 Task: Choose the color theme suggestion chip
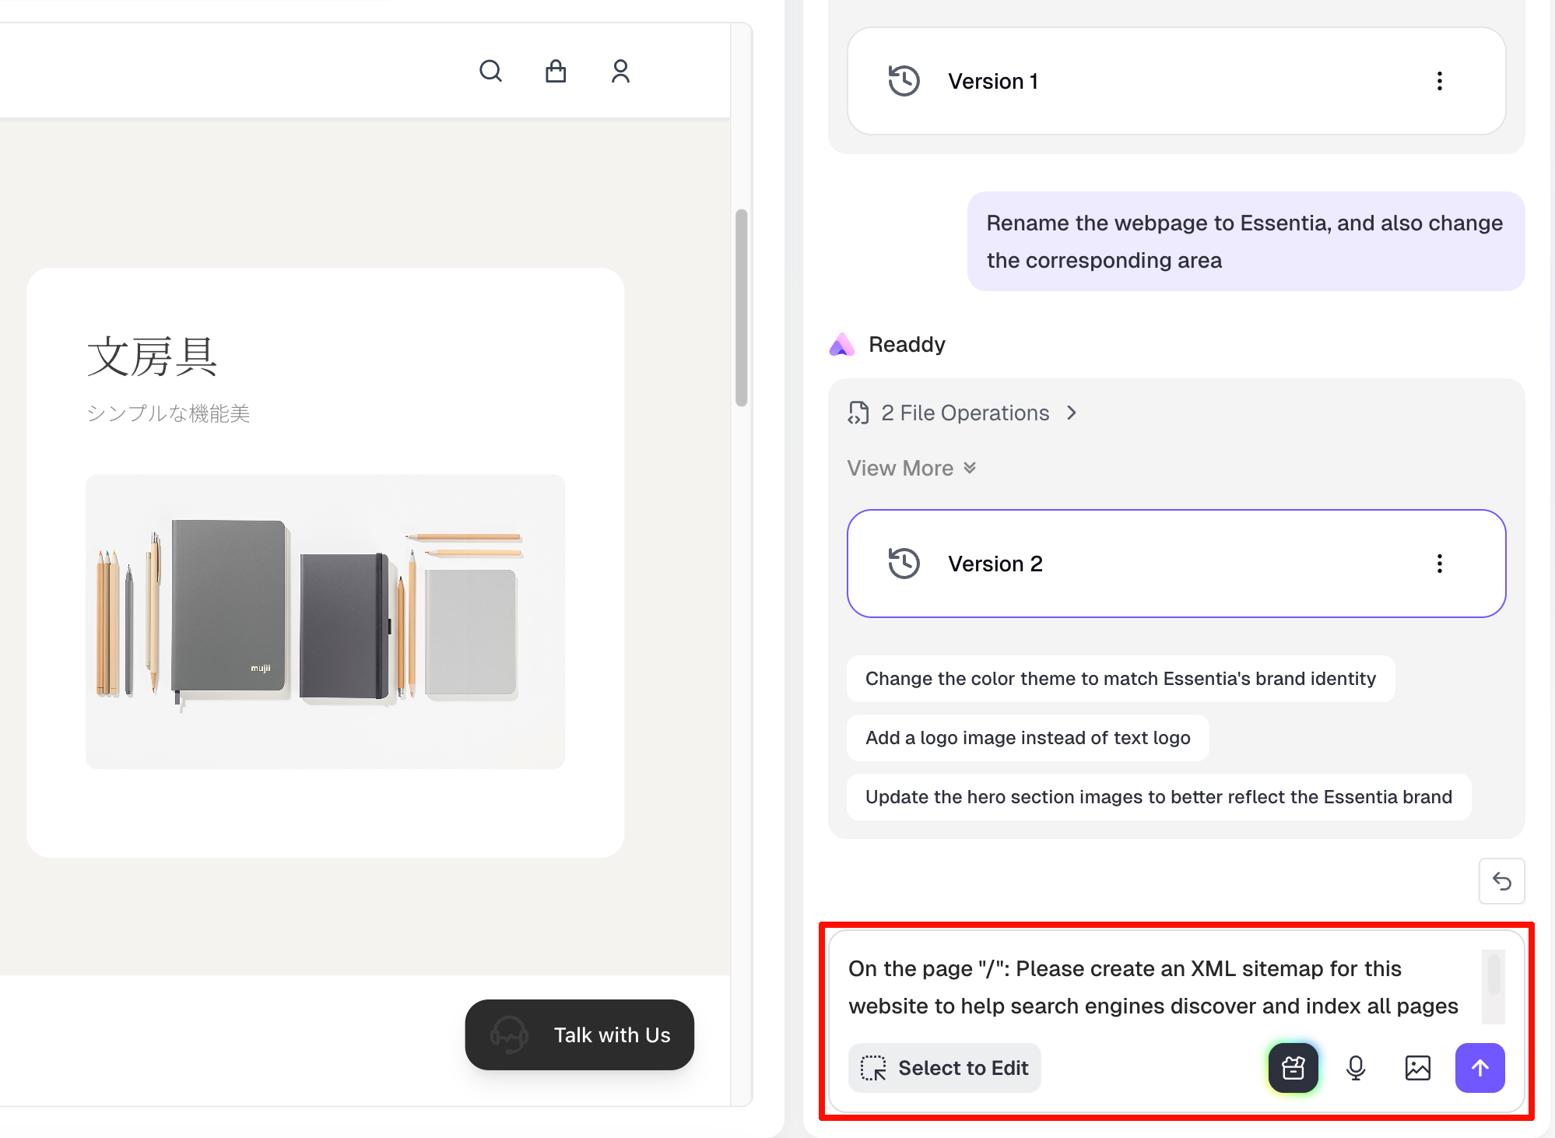pos(1120,679)
